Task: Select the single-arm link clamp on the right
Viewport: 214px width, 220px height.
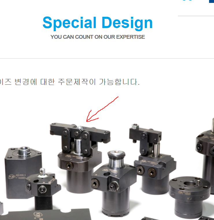Action: [153, 158]
